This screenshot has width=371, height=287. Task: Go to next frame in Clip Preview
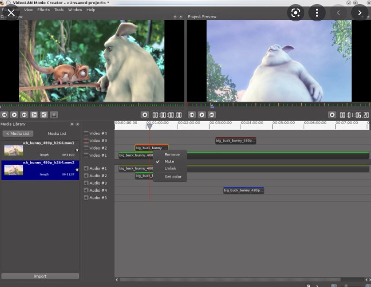click(24, 115)
